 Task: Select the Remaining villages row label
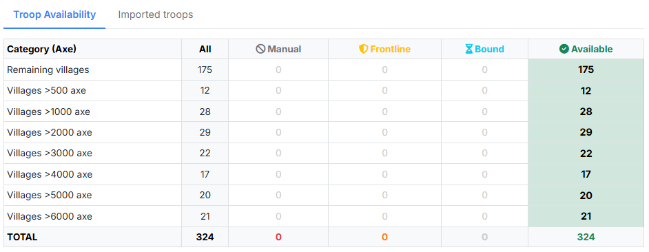coord(48,70)
